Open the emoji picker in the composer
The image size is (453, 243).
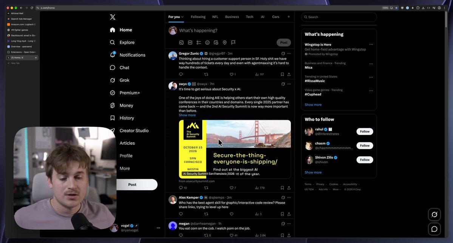click(207, 42)
